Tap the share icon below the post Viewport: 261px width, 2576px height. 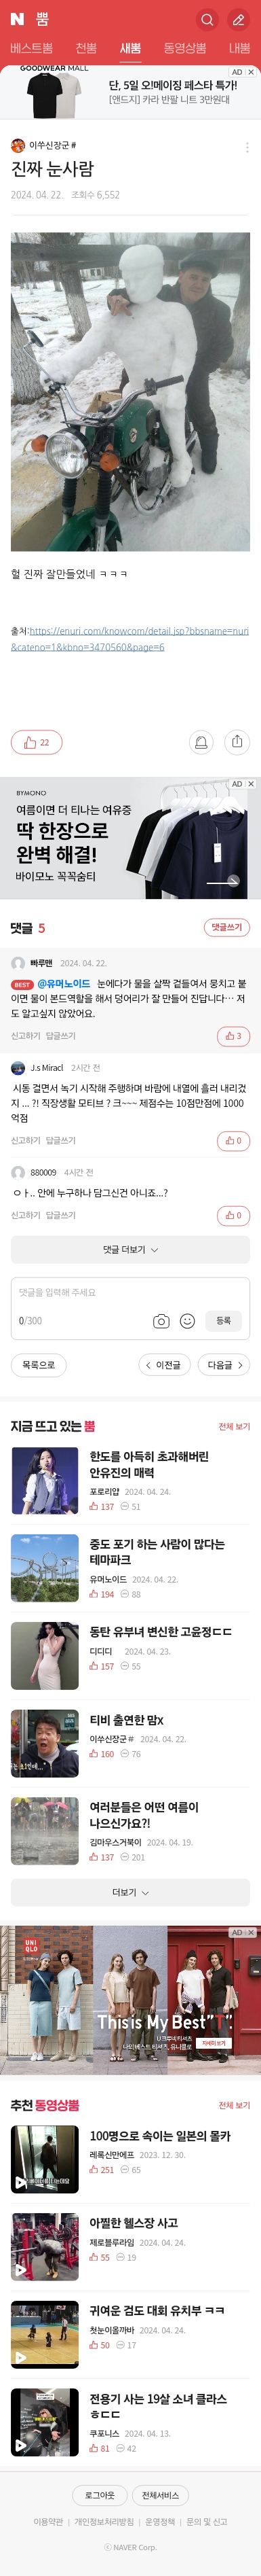coord(237,742)
